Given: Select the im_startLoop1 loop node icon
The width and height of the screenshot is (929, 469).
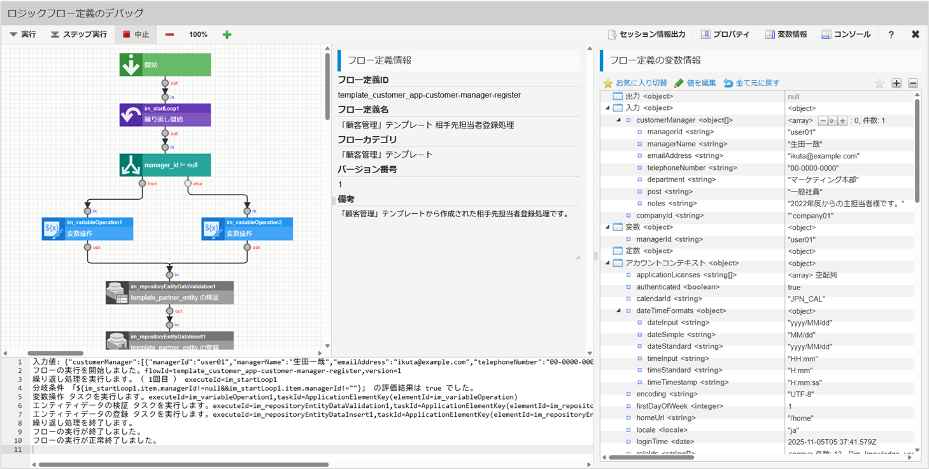Looking at the screenshot, I should [x=131, y=115].
